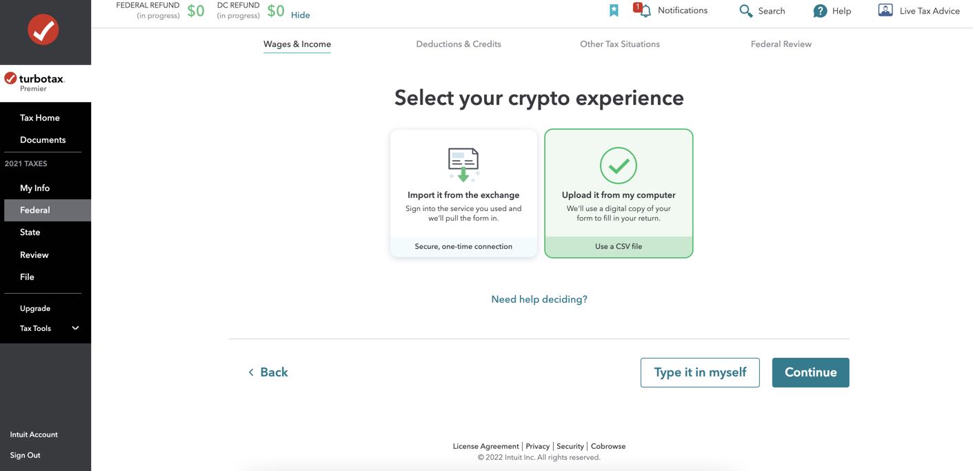This screenshot has height=471, width=973.
Task: Choose Type it in myself button
Action: point(700,372)
